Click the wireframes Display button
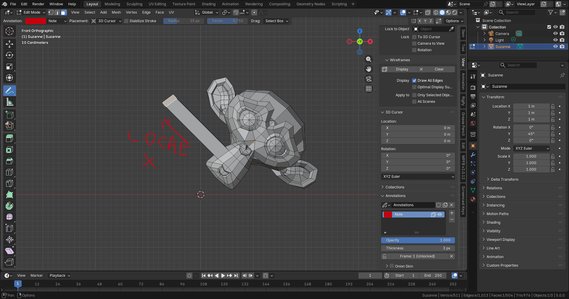Image resolution: width=569 pixels, height=299 pixels. (401, 69)
